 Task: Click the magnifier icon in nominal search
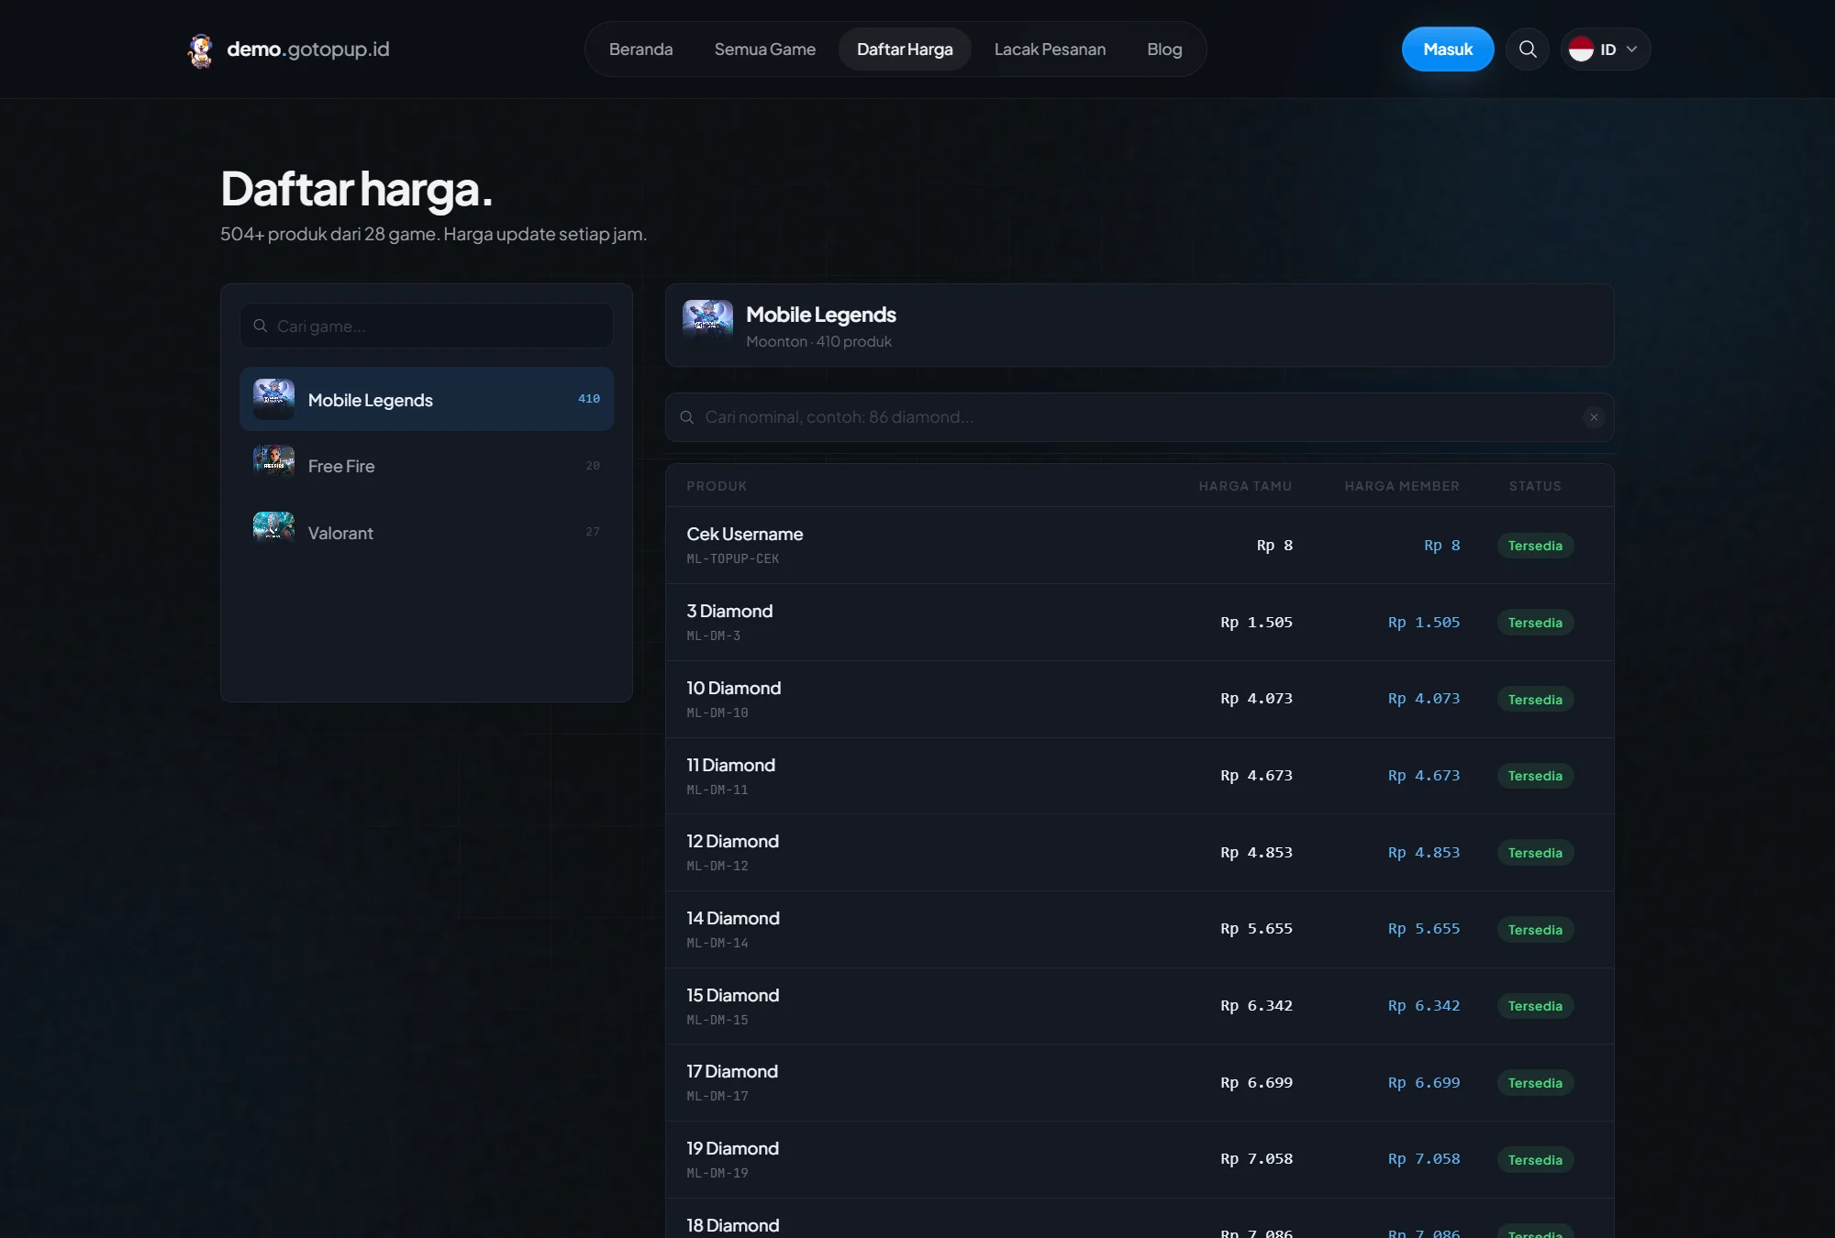coord(686,417)
